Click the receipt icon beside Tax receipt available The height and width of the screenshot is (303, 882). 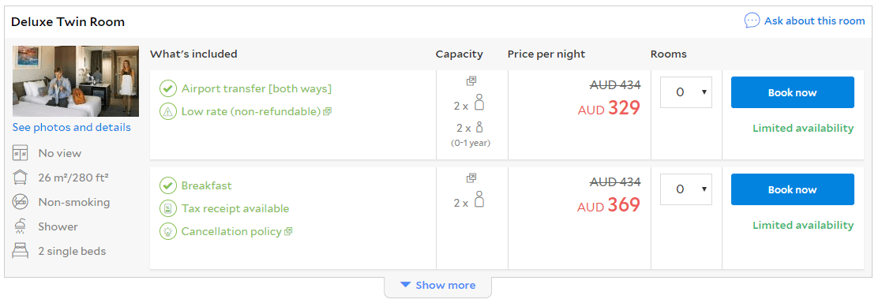[167, 208]
